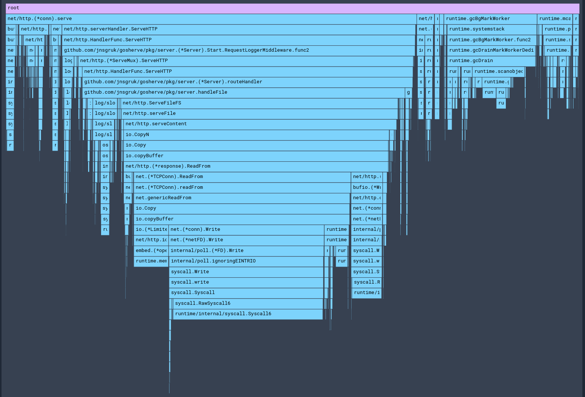Select the net/http.(*response).ReadFrom frame
This screenshot has height=397, width=585.
coord(256,167)
